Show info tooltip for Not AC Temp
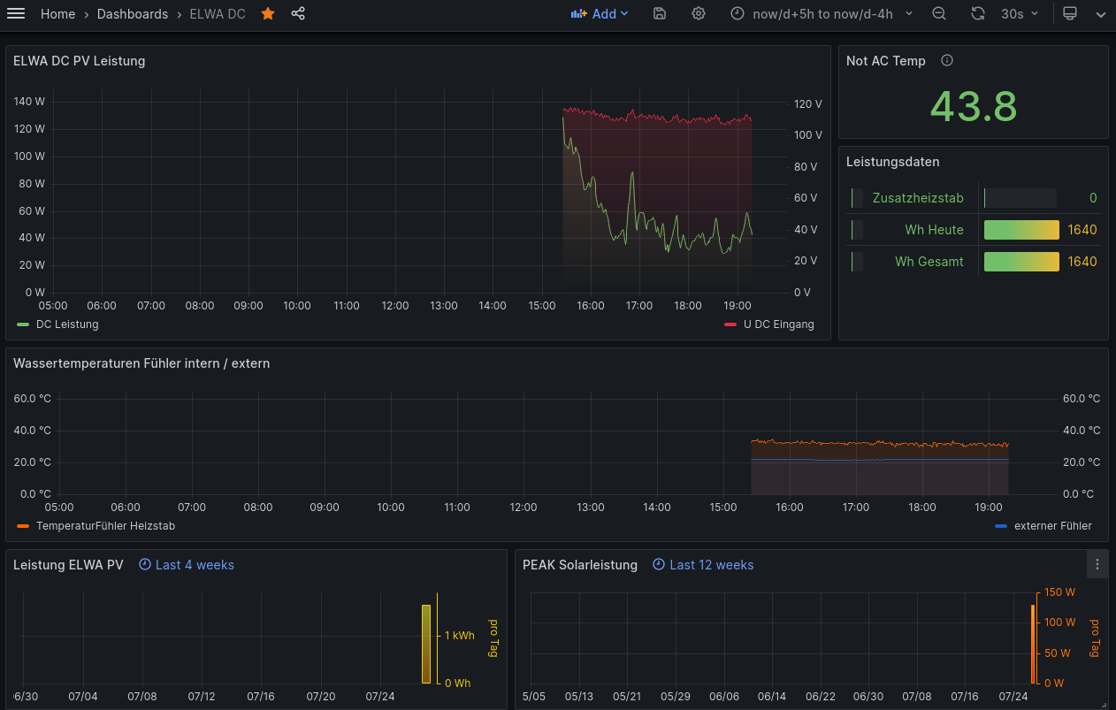The image size is (1116, 710). (x=947, y=61)
